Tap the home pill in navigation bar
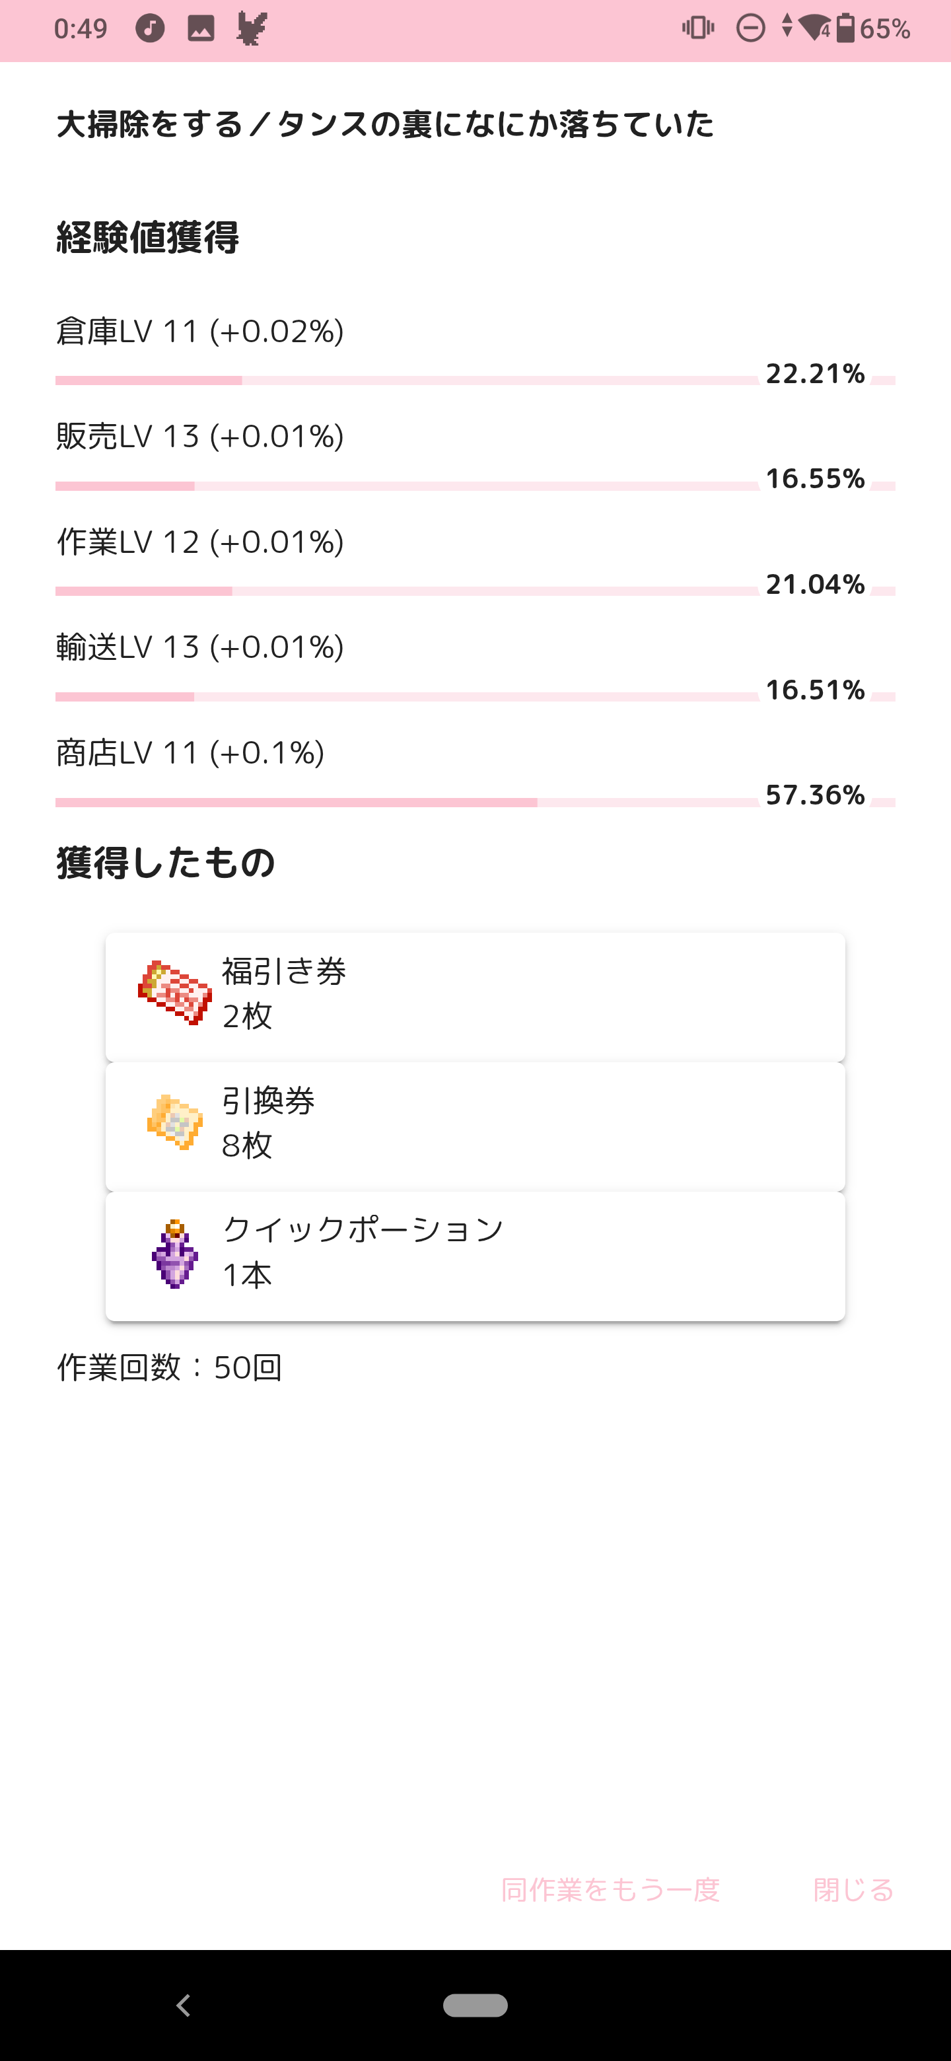The width and height of the screenshot is (951, 2061). (x=475, y=2005)
